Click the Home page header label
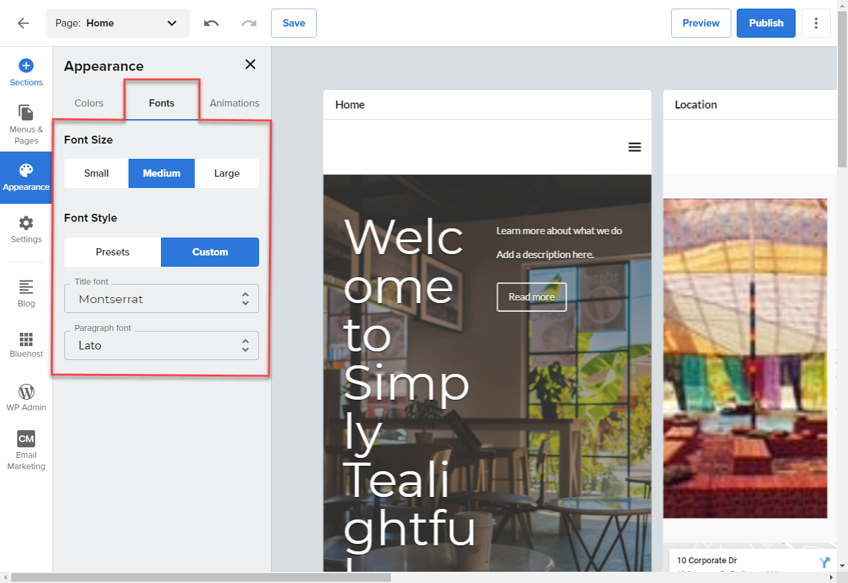This screenshot has width=848, height=583. point(350,105)
